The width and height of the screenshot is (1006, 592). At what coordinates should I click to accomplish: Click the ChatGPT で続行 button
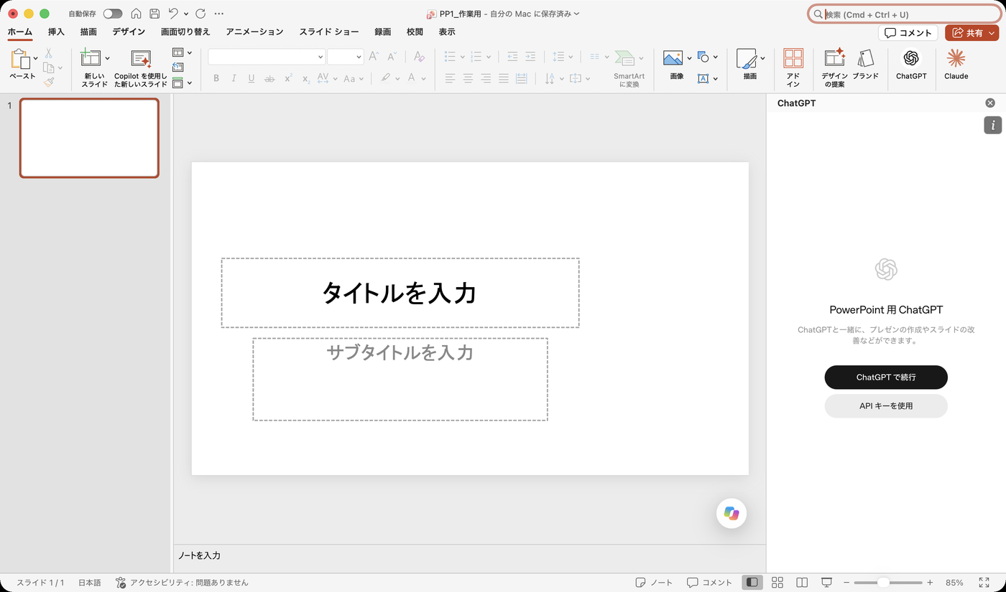886,377
